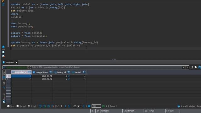Go to the last row
This screenshot has height=113, width=201.
coord(69,106)
